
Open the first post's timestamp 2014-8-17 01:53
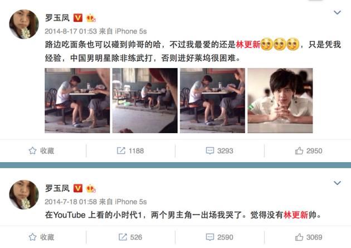pyautogui.click(x=71, y=31)
